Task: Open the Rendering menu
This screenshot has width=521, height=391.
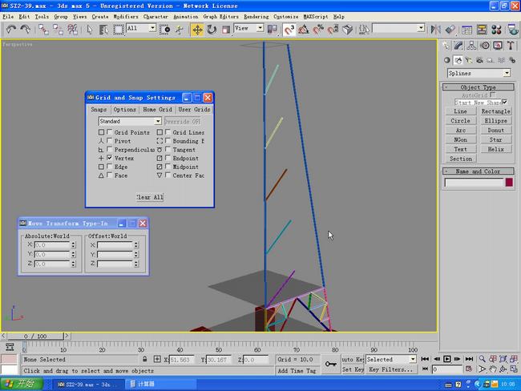Action: point(256,16)
